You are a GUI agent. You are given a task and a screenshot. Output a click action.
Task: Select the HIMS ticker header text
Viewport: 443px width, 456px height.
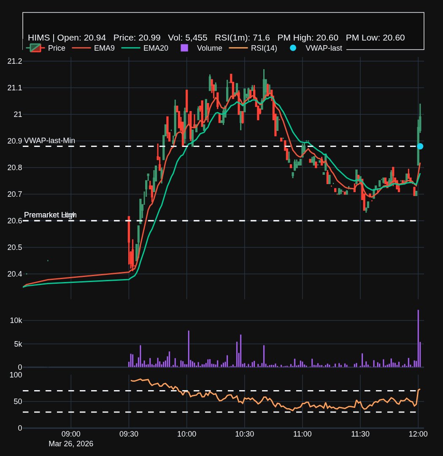coord(38,38)
